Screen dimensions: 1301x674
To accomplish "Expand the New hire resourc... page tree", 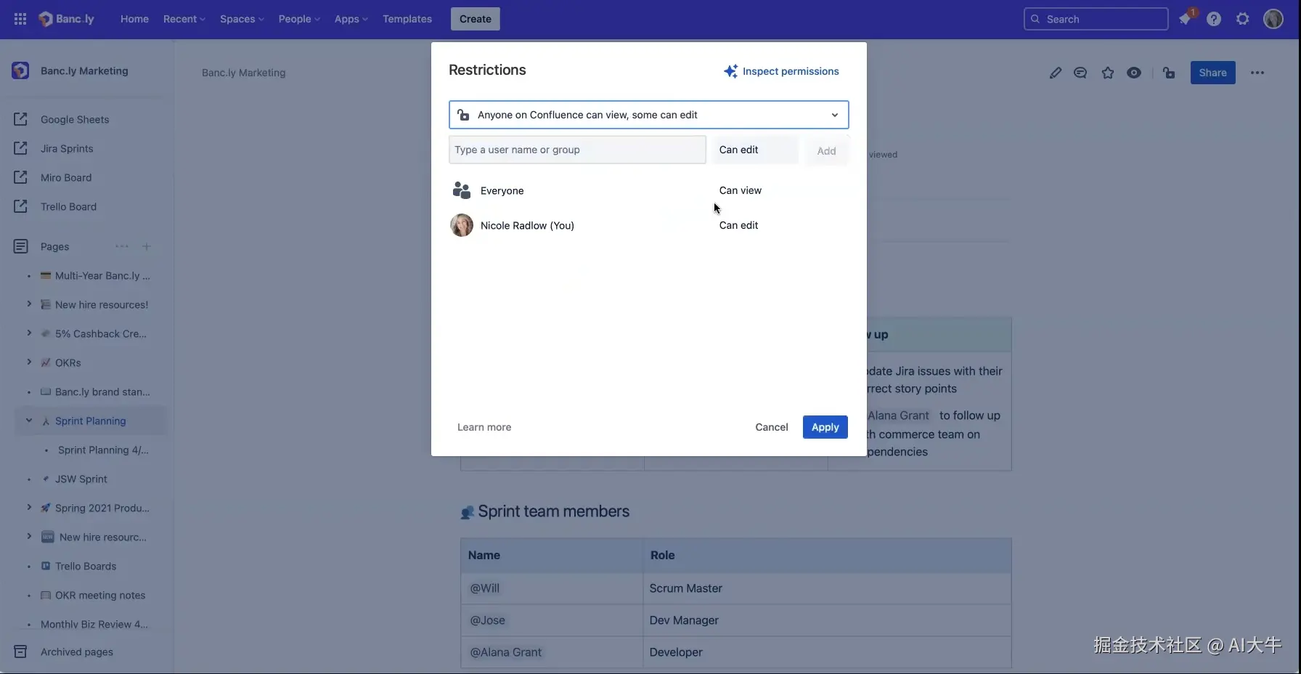I will (29, 537).
